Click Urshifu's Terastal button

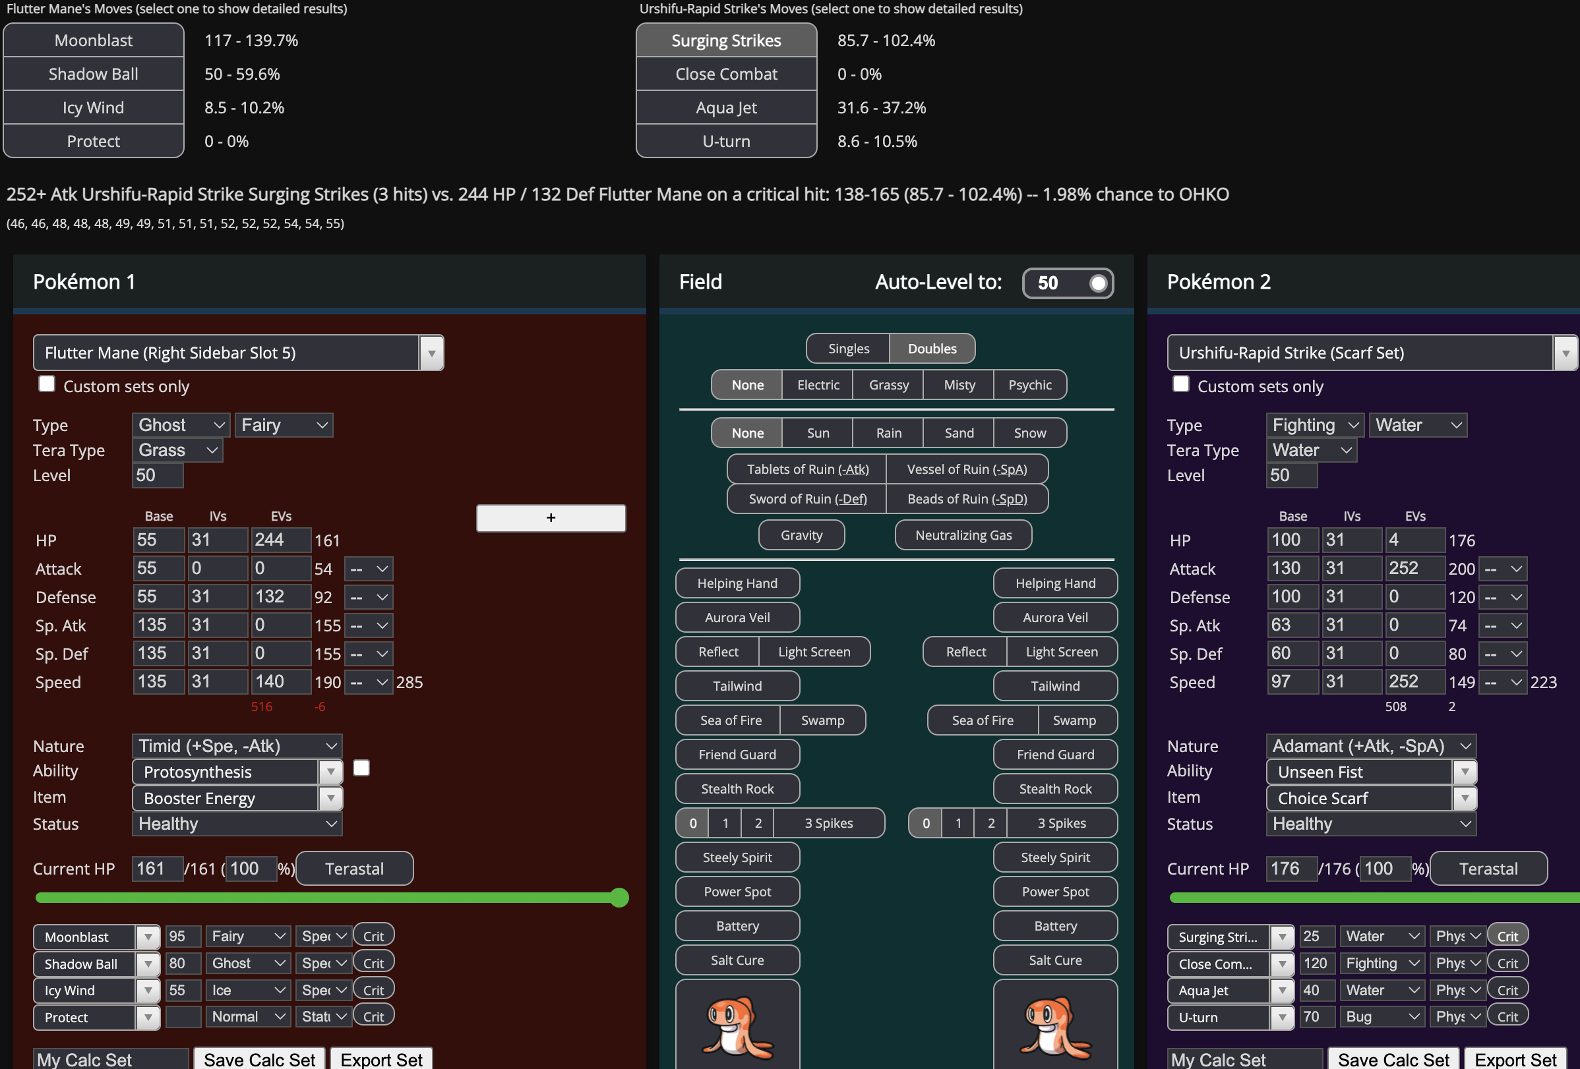(1488, 869)
